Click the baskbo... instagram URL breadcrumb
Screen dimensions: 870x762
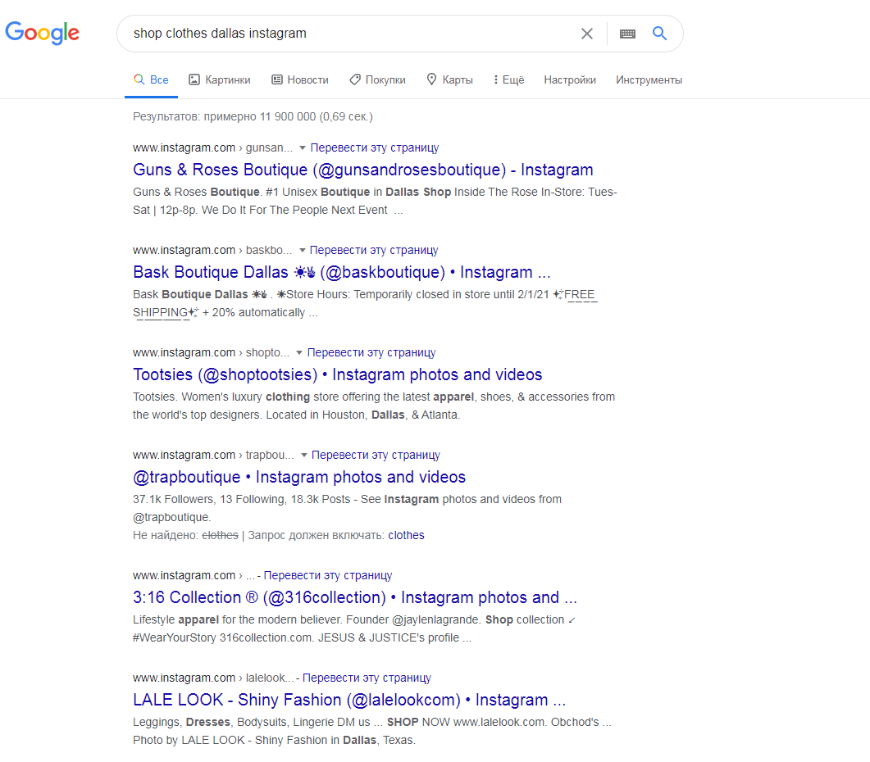[212, 250]
